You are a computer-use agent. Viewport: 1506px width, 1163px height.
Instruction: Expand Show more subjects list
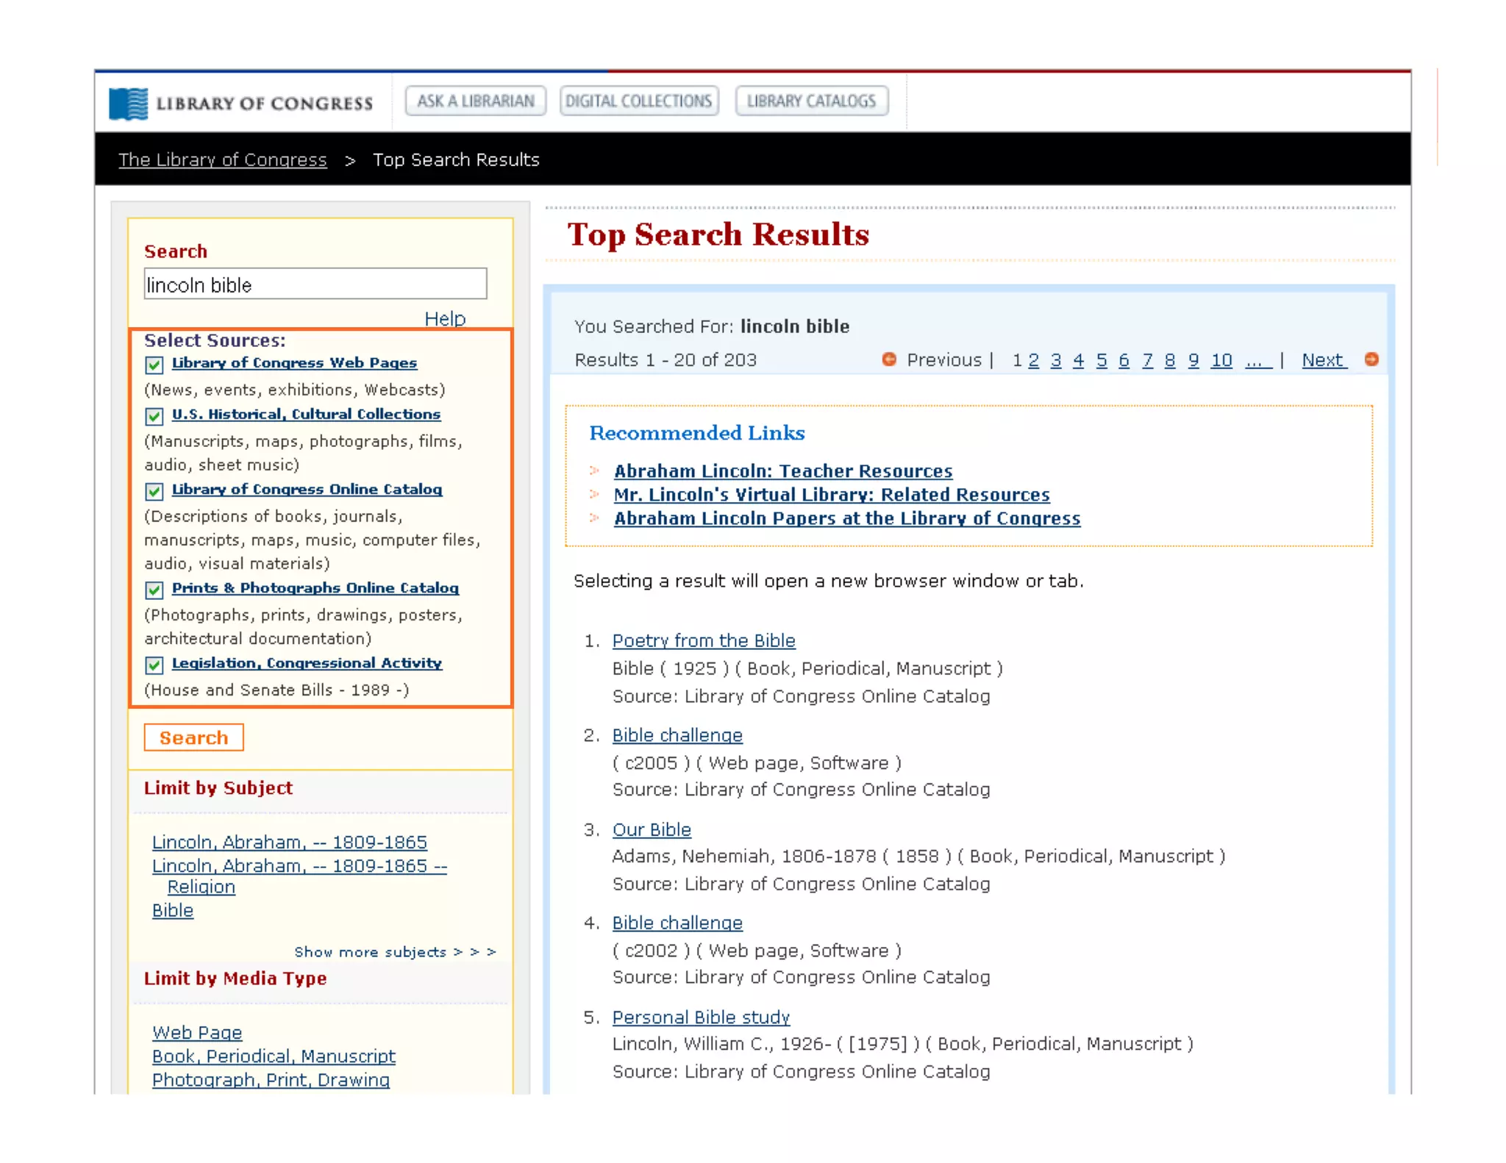395,952
